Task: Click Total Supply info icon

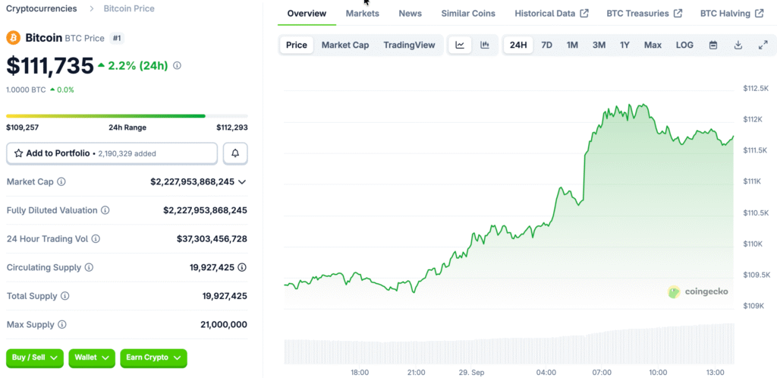Action: pos(65,296)
